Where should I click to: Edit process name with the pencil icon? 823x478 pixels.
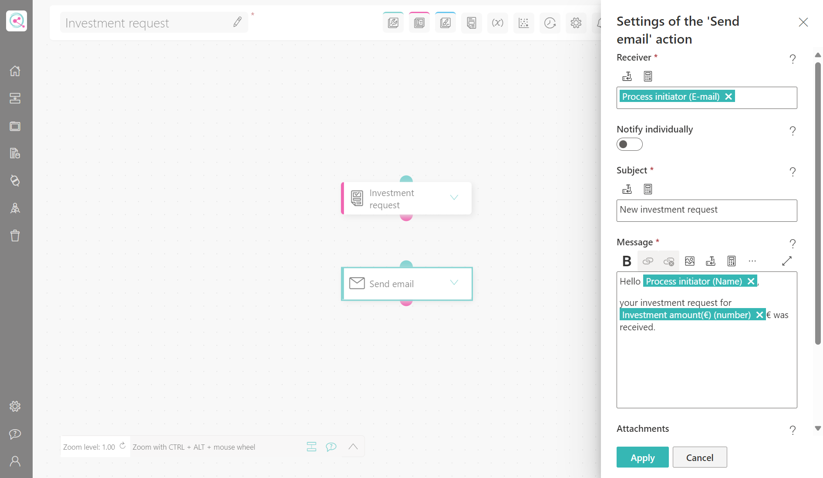point(237,22)
